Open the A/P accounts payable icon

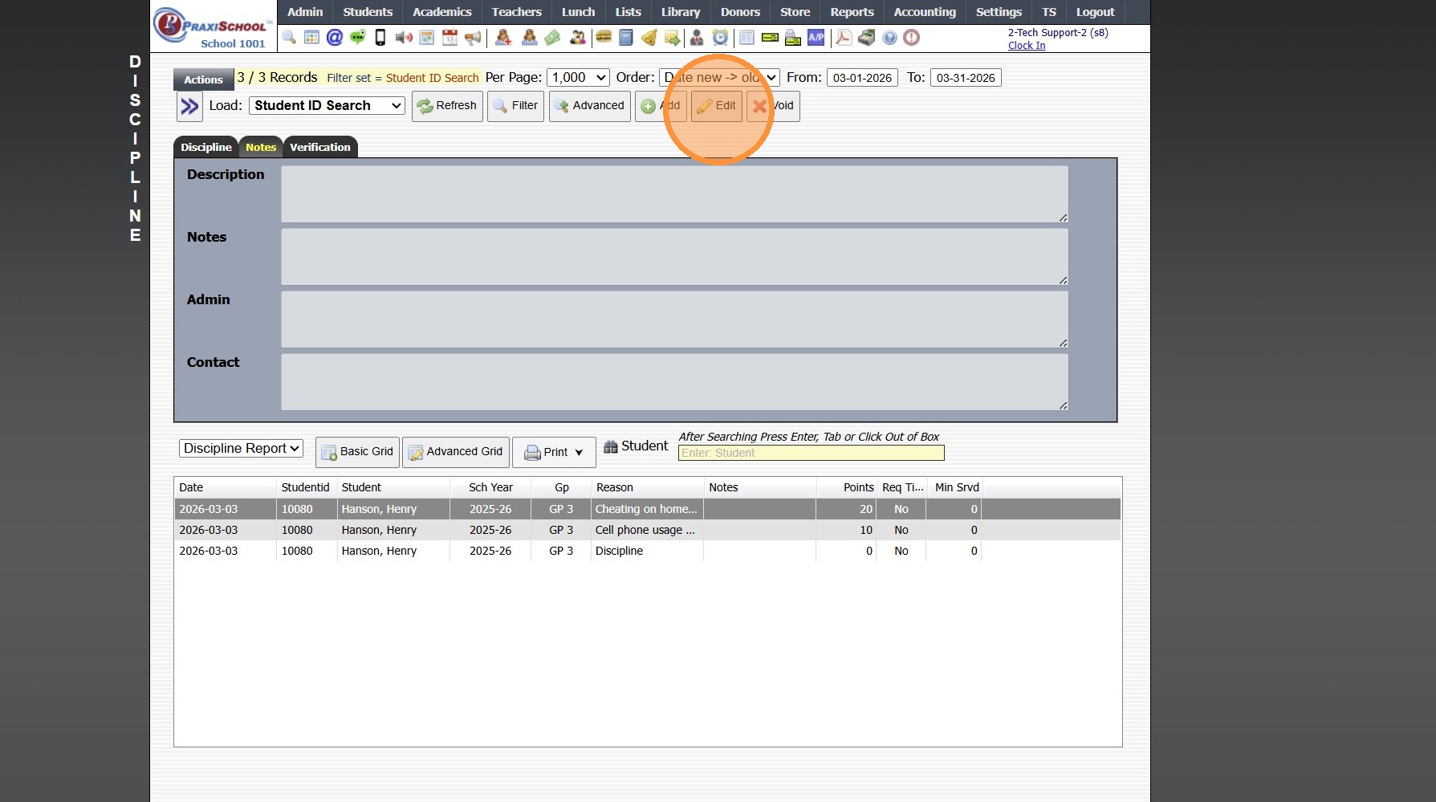pyautogui.click(x=816, y=38)
